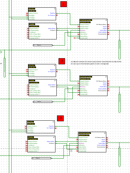130x173 pixels.
Task: Select the red marker labeled 3
Action: click(x=60, y=118)
